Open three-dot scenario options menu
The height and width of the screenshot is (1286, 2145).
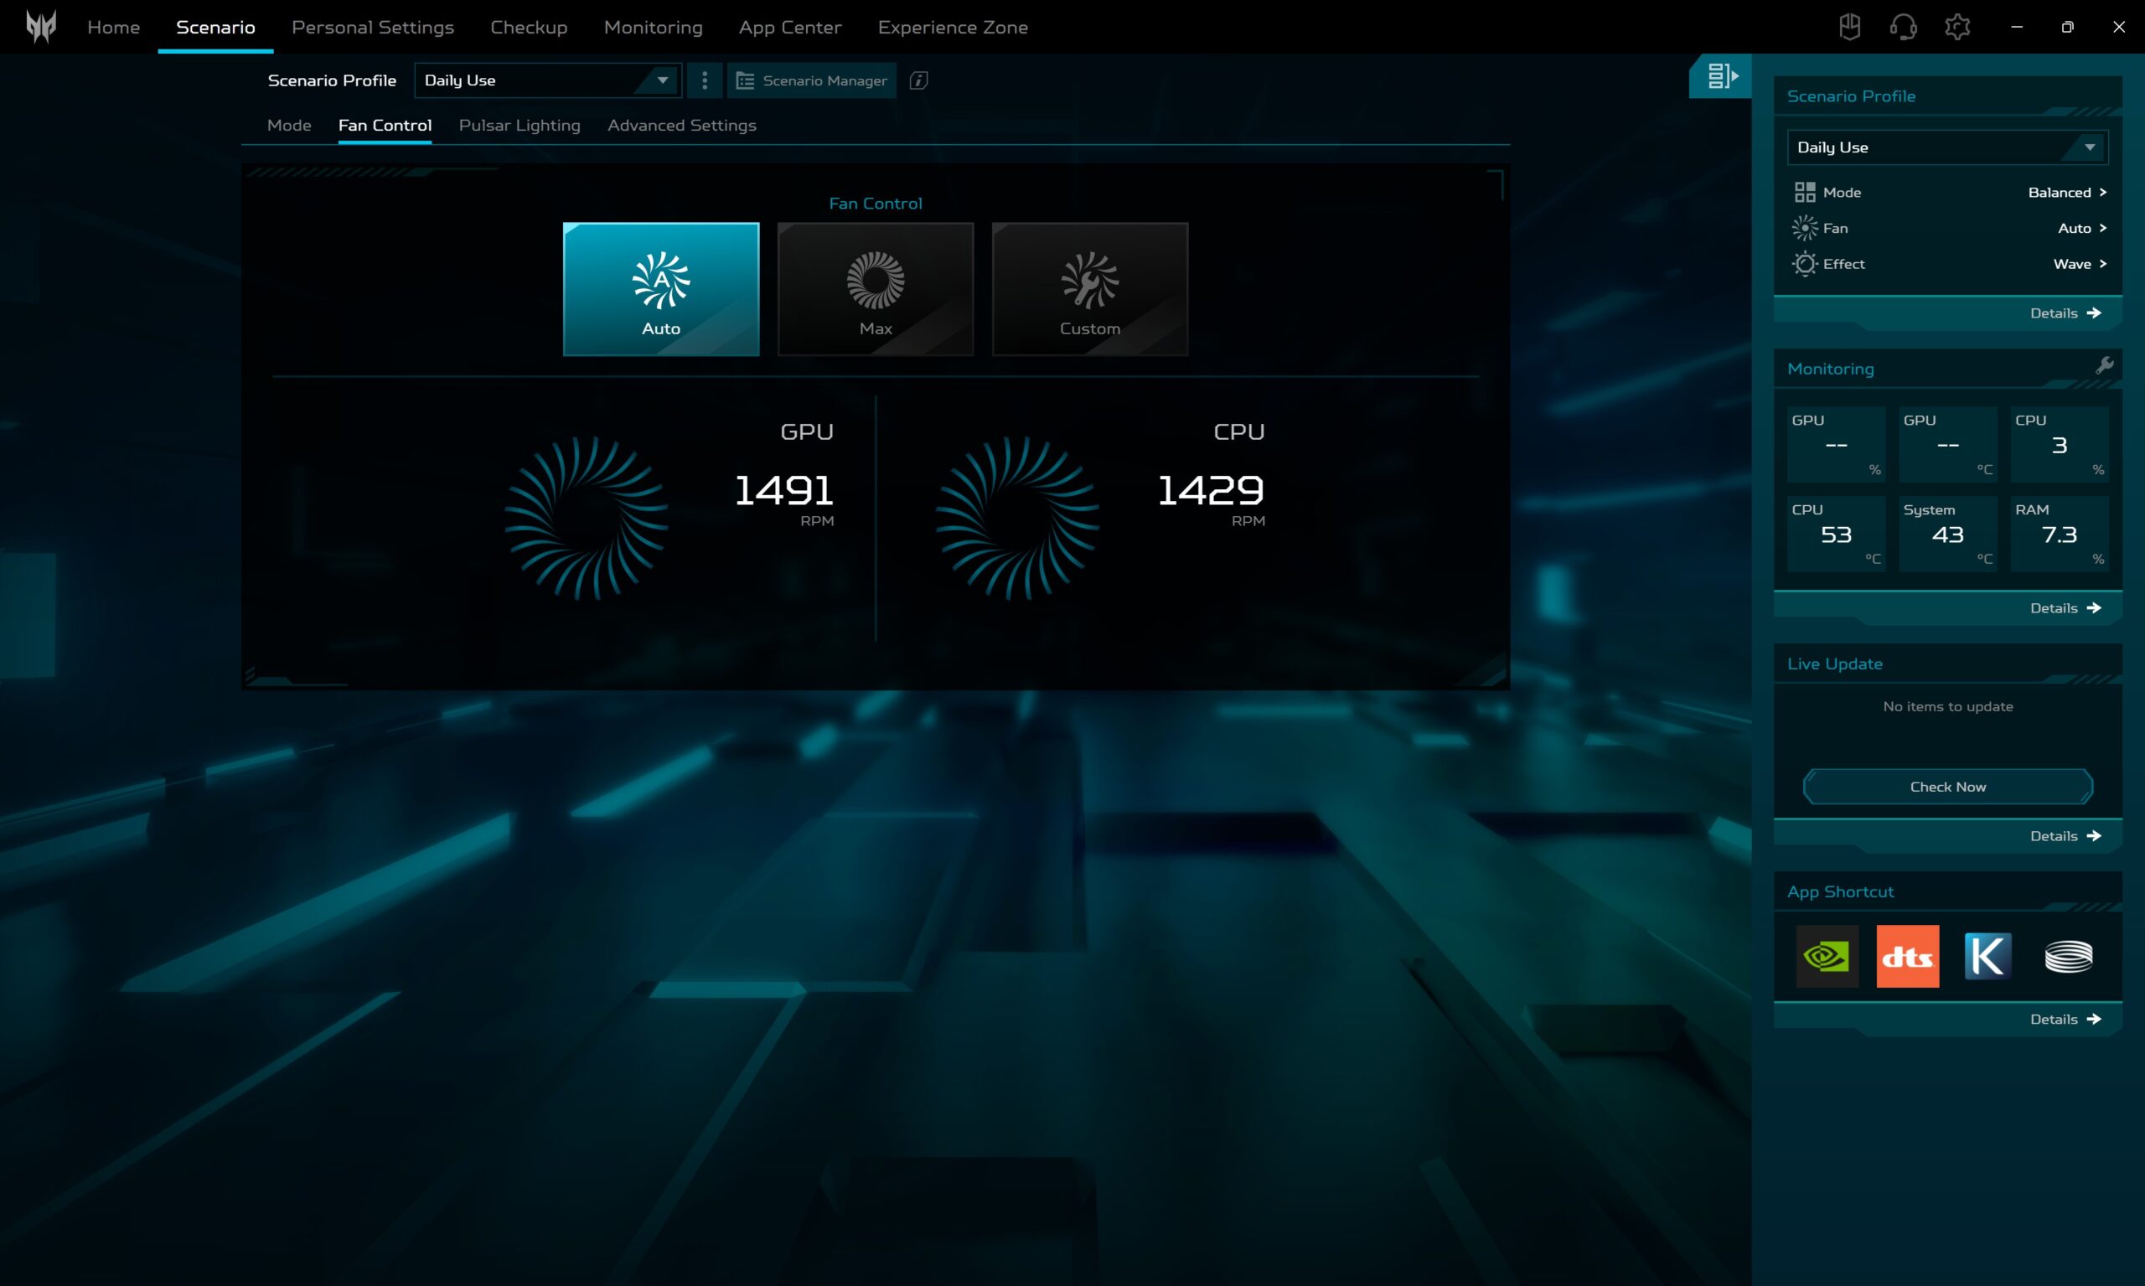[705, 80]
